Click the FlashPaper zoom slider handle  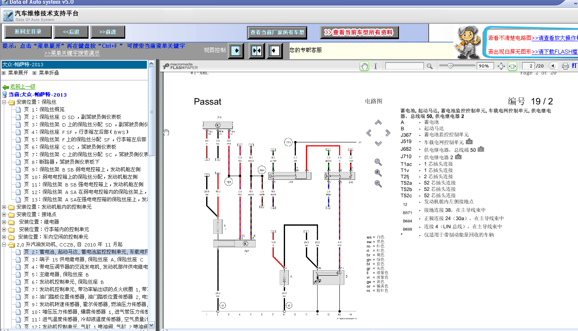pos(450,66)
